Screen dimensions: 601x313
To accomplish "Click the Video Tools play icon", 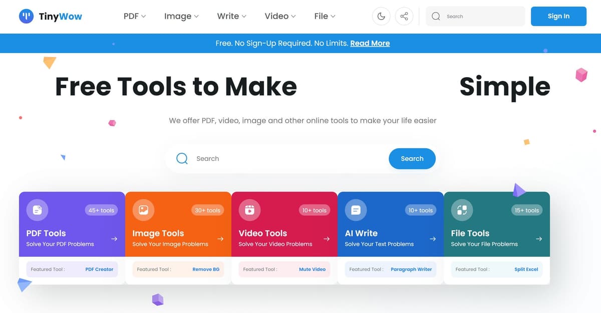I will coord(249,210).
